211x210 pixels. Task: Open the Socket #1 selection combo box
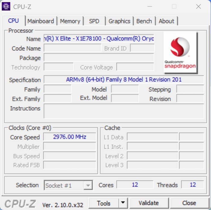coord(68,185)
